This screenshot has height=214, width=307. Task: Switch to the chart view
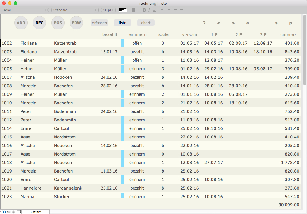coord(146,23)
